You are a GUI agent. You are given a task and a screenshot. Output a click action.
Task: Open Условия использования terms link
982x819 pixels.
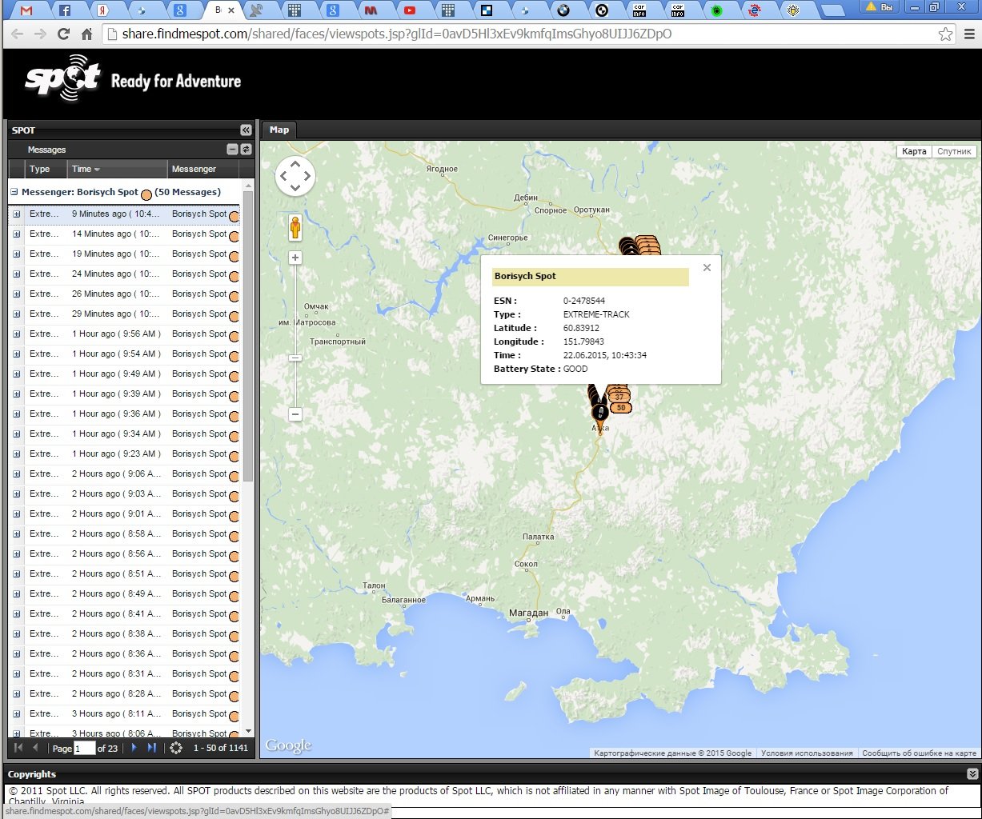807,753
